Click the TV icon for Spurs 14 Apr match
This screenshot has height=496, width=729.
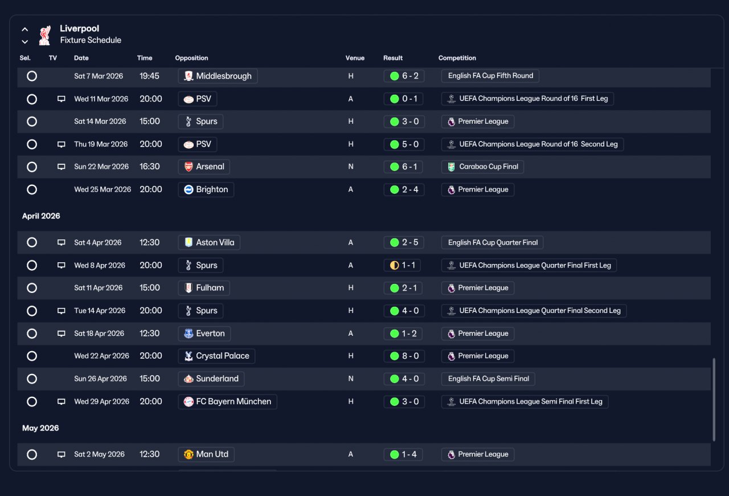click(62, 311)
